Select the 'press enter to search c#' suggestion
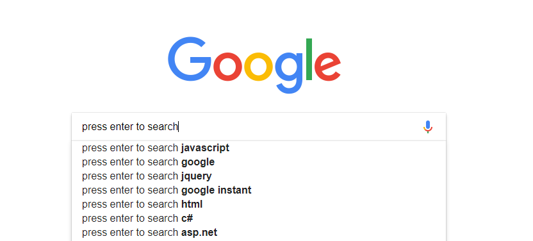 point(259,218)
